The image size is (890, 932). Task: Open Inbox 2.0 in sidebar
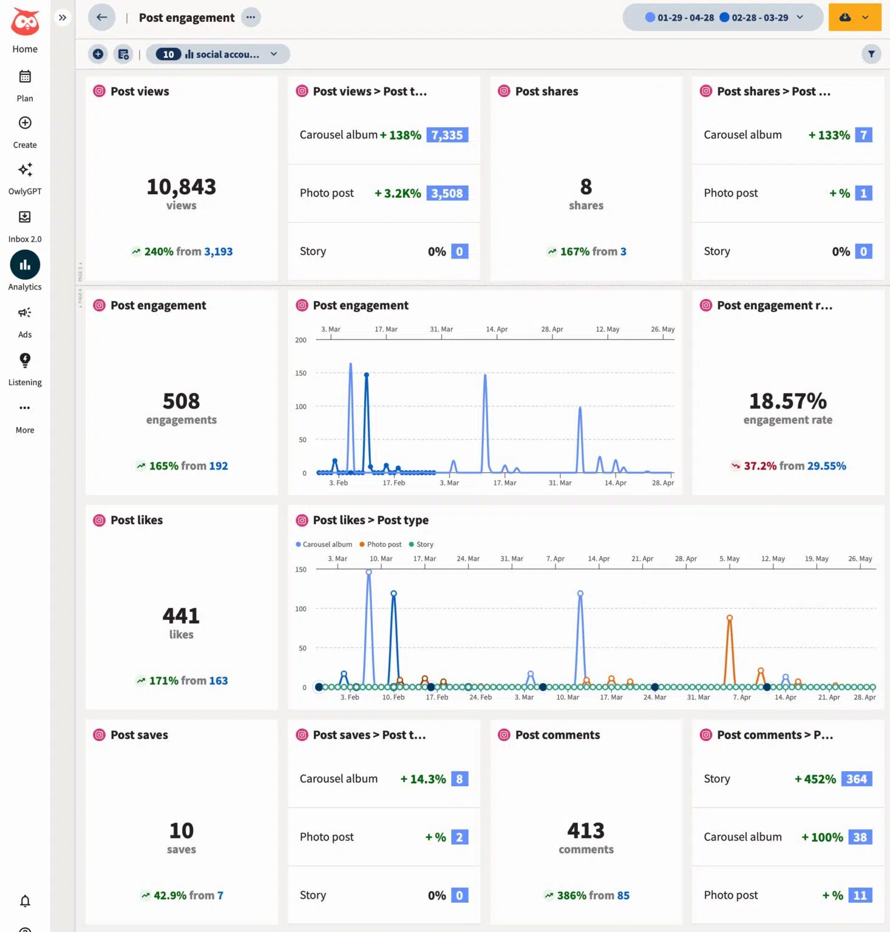[25, 217]
